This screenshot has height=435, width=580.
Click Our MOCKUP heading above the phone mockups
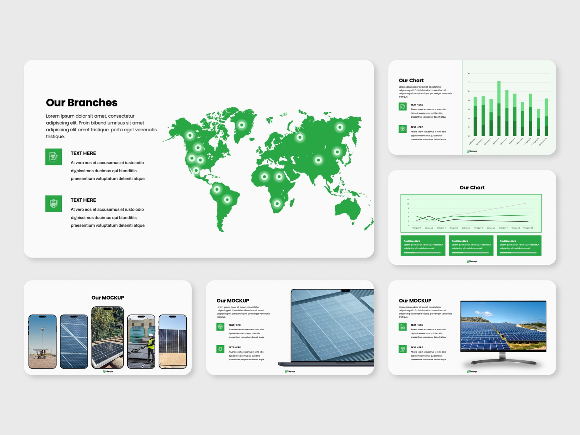click(107, 298)
